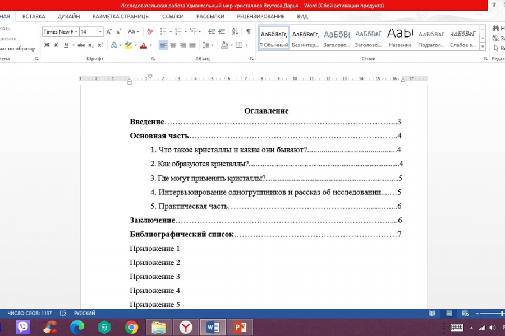
Task: Apply the Обычный style
Action: coord(274,38)
